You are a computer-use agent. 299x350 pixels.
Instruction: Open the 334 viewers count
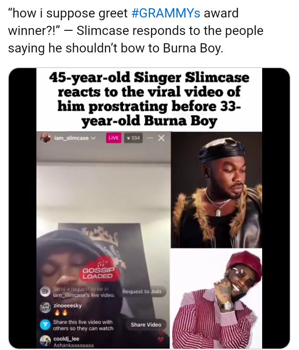pyautogui.click(x=133, y=138)
